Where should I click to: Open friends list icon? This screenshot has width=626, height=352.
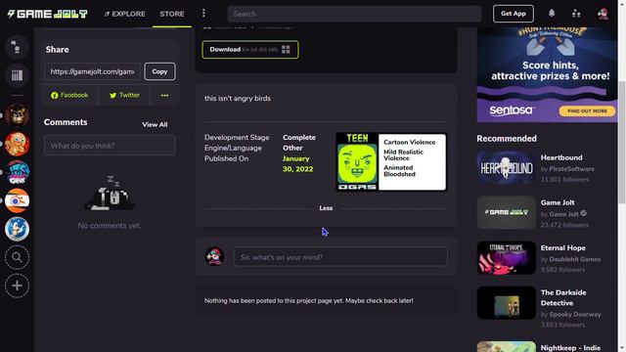click(x=576, y=14)
